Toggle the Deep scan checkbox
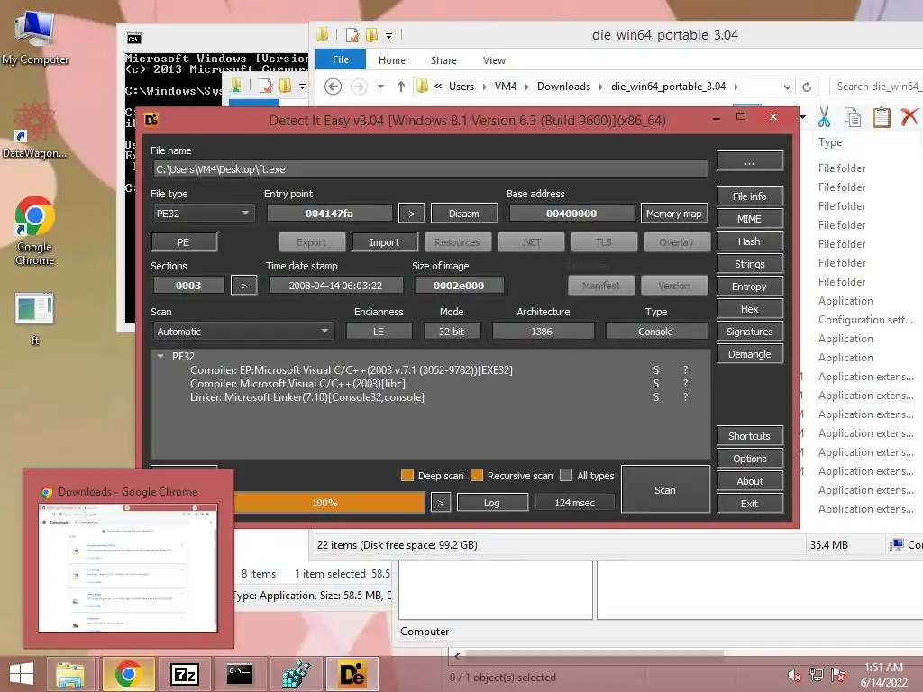Screen dimensions: 923x692 (x=407, y=475)
